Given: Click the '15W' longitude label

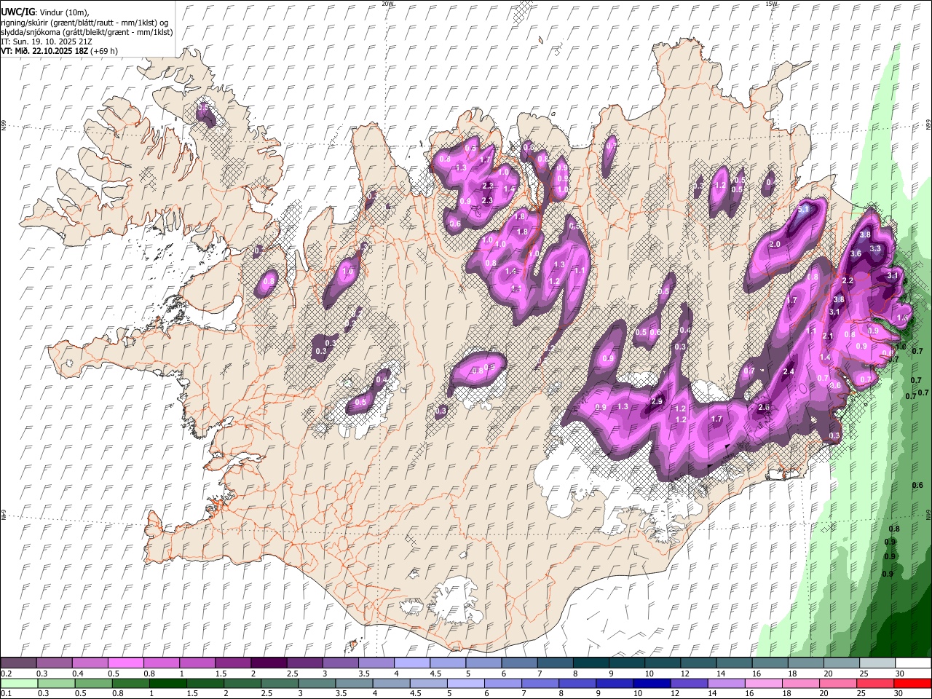Looking at the screenshot, I should (x=771, y=4).
